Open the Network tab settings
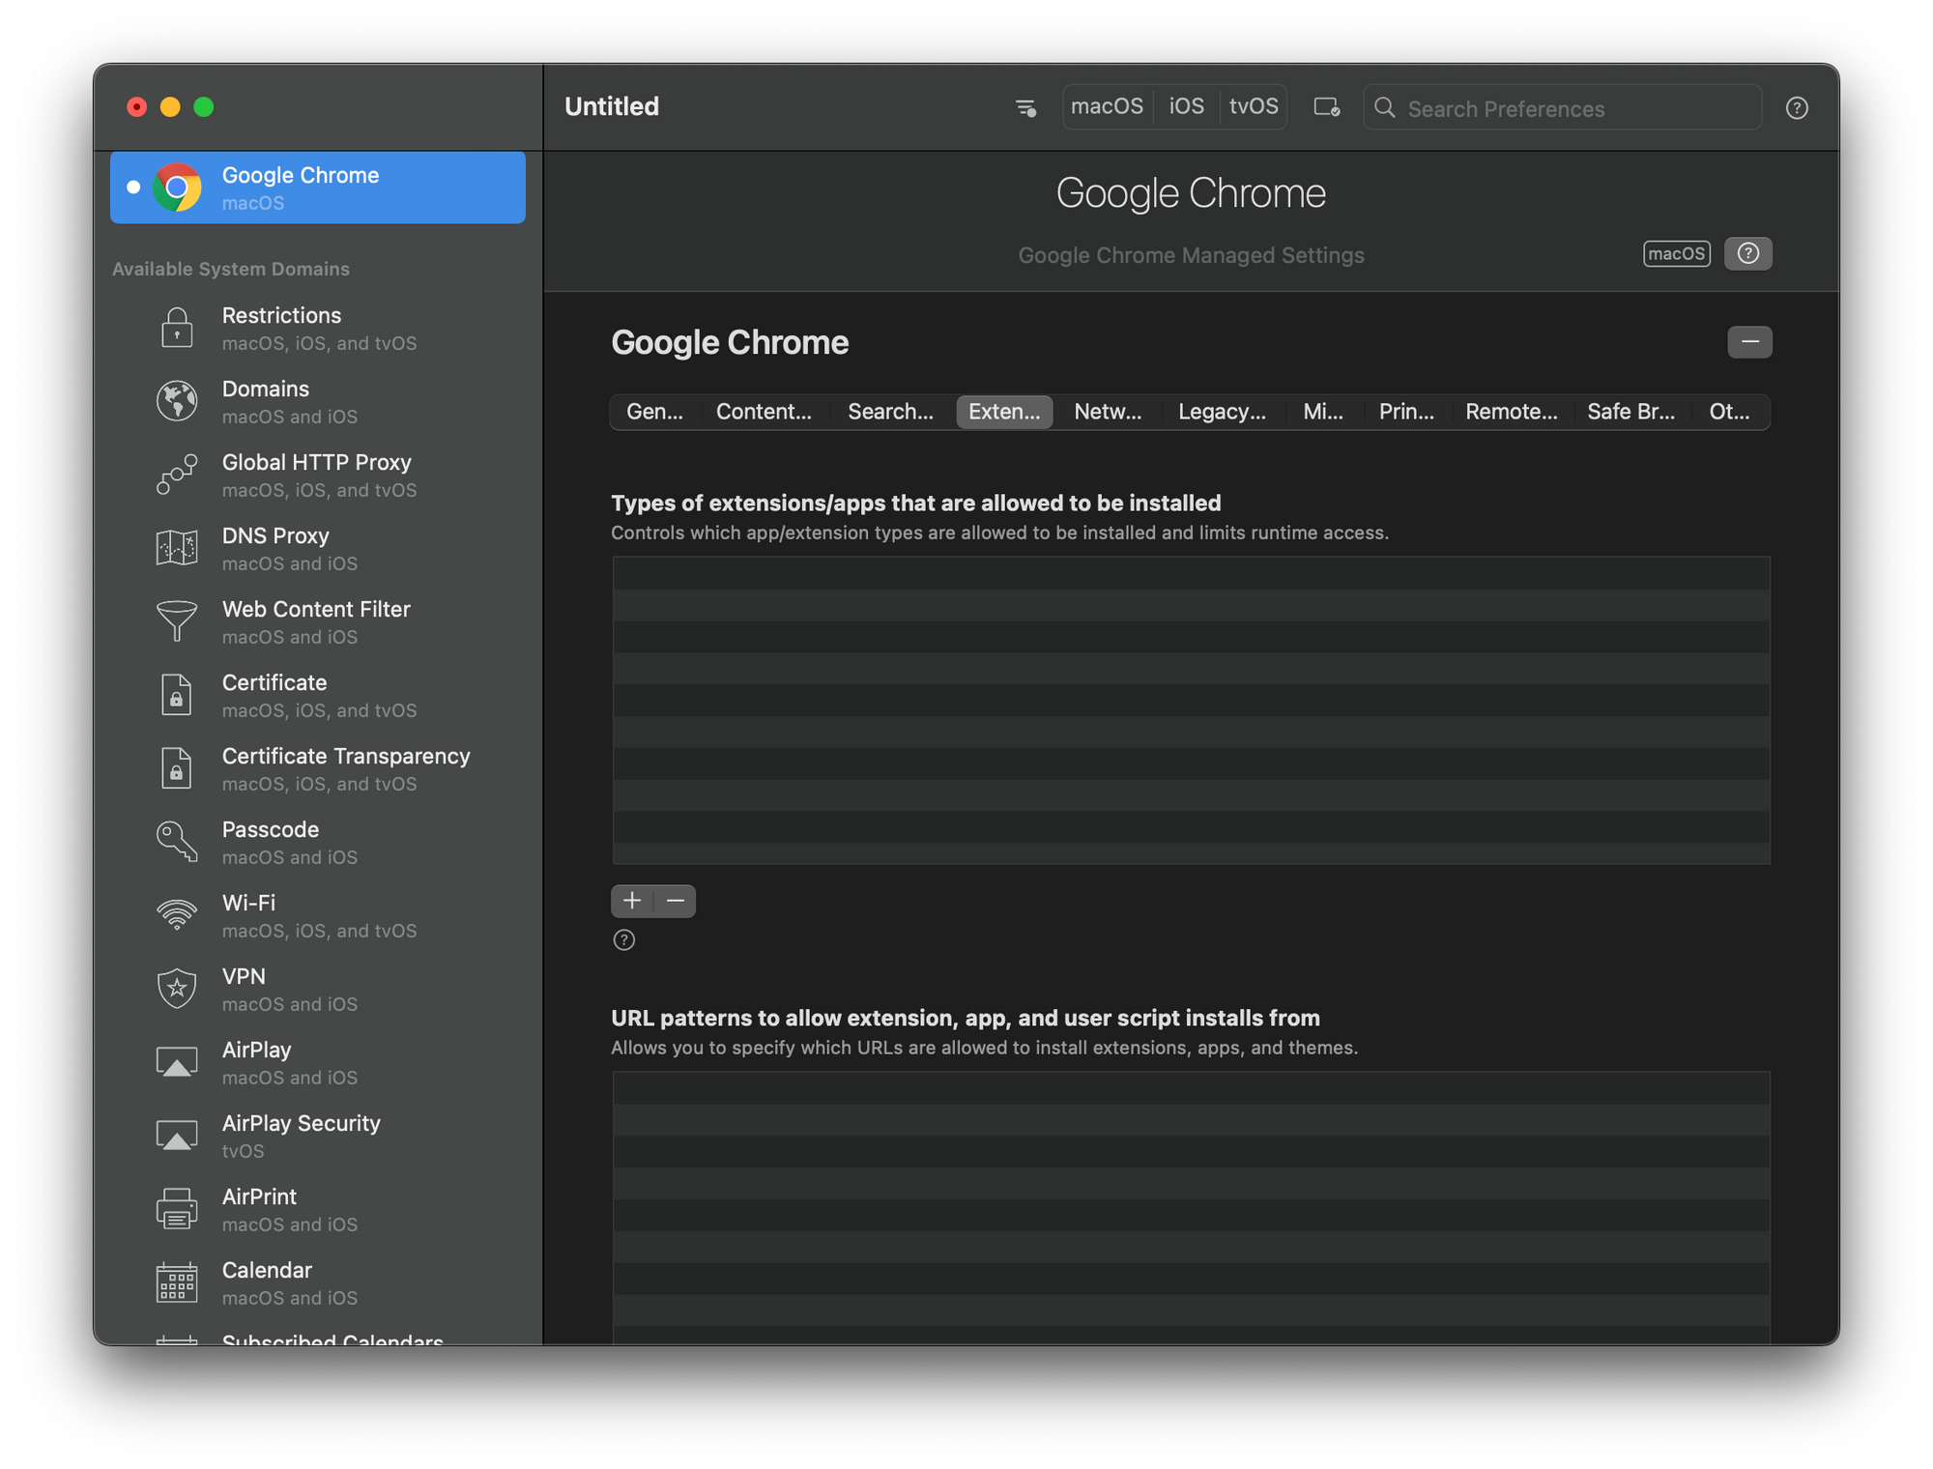This screenshot has height=1469, width=1933. [x=1108, y=411]
